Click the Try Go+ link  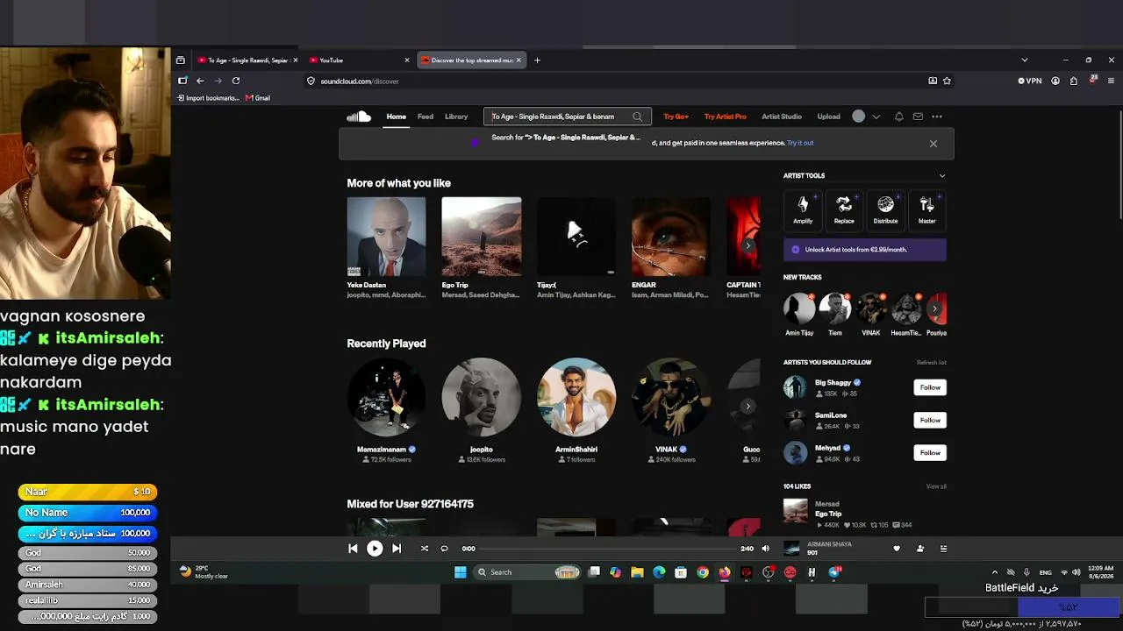click(x=676, y=117)
